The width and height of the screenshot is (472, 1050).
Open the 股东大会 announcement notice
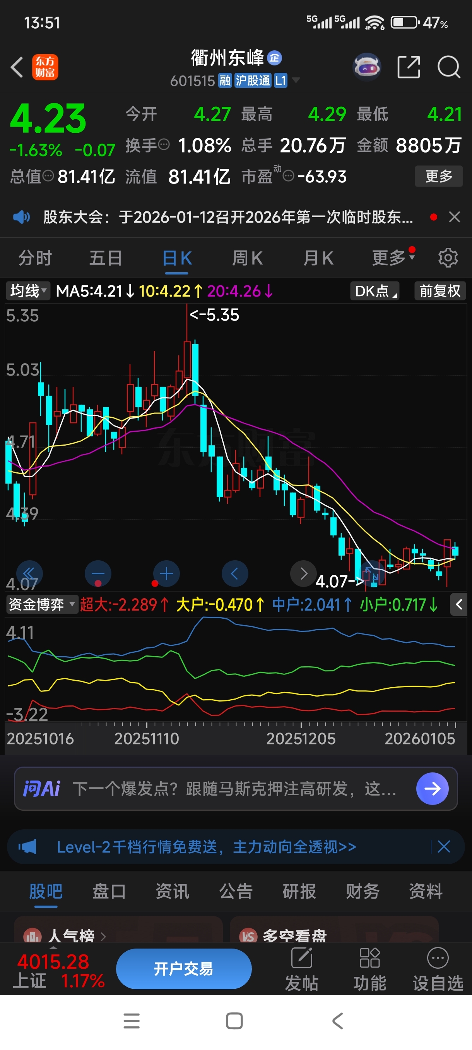[228, 217]
